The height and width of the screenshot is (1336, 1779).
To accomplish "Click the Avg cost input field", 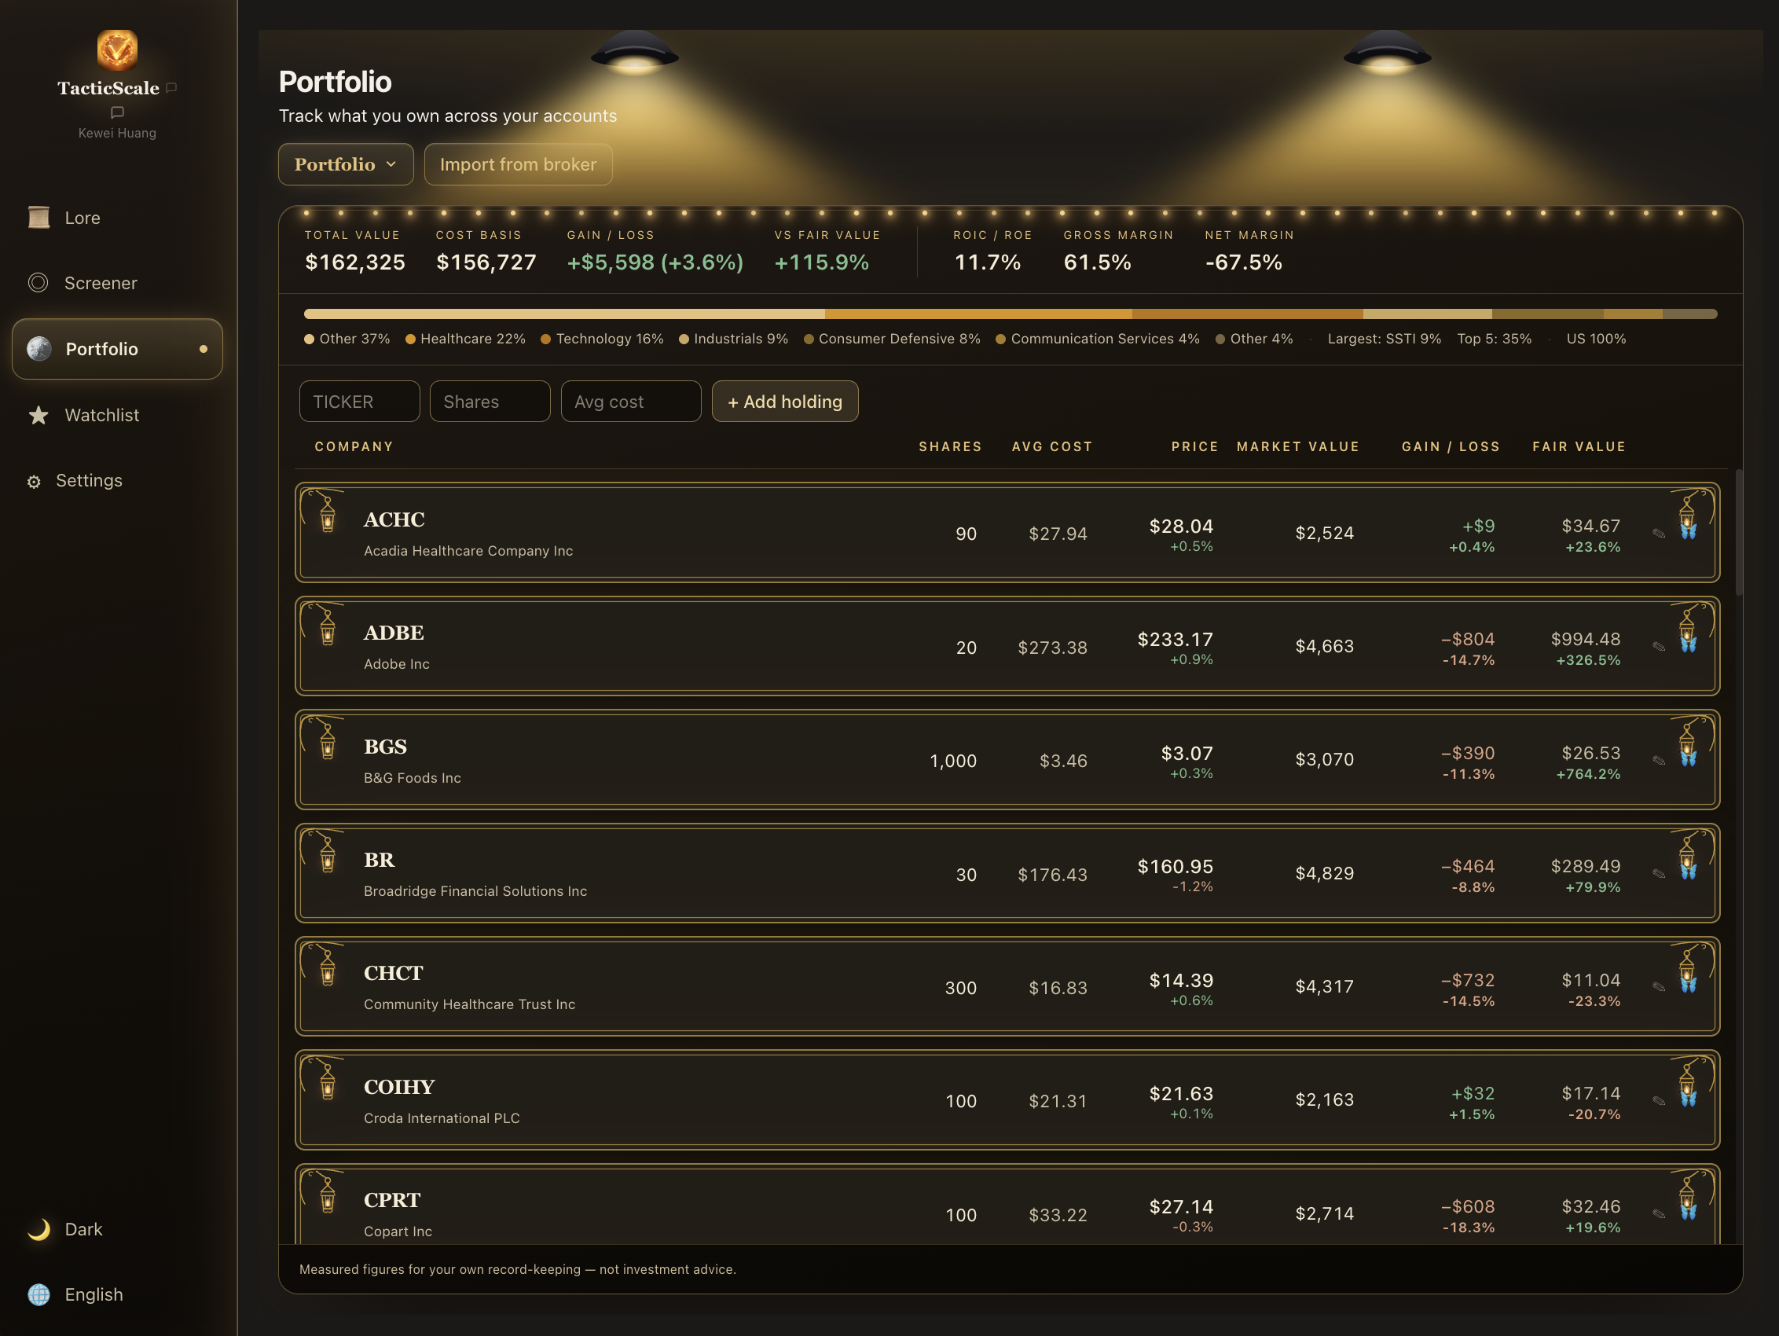I will (630, 402).
